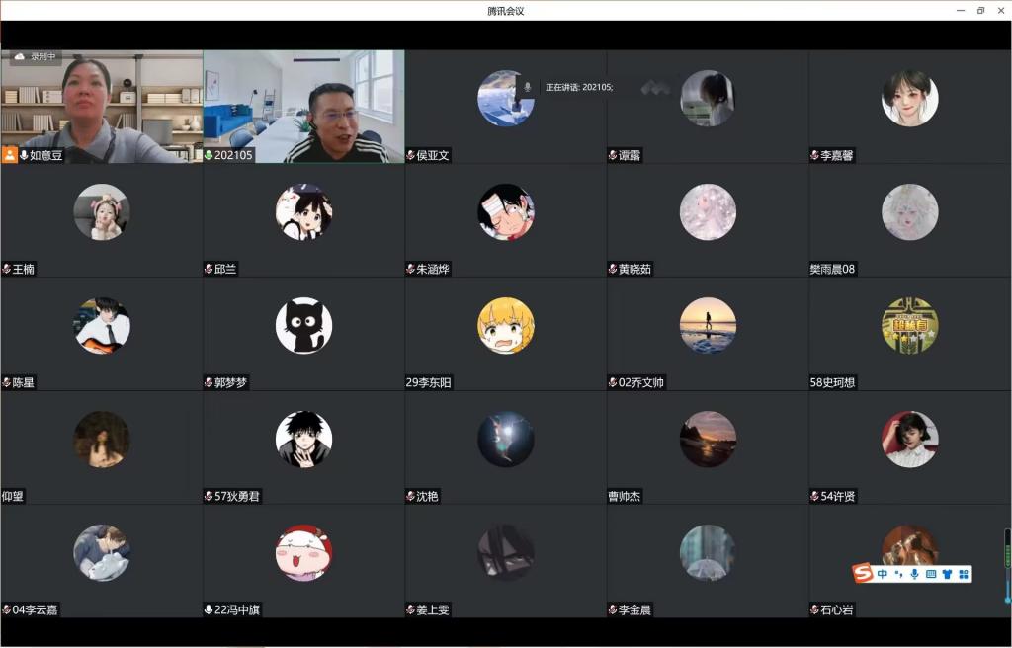Open the Sogou soft keyboard
This screenshot has height=648, width=1012.
pos(931,574)
